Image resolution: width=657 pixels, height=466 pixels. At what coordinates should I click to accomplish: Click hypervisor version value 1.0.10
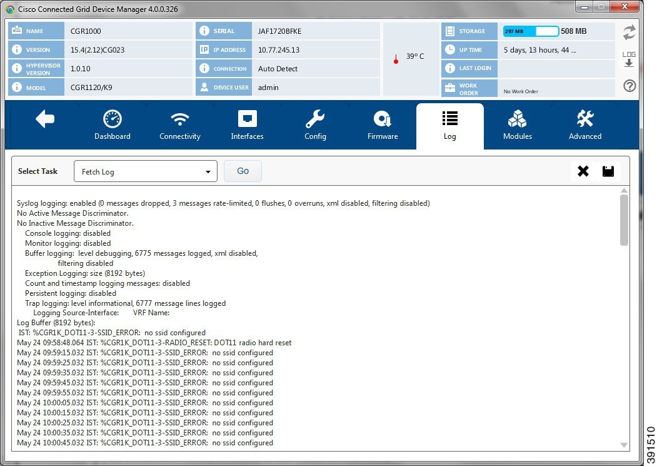(x=80, y=69)
